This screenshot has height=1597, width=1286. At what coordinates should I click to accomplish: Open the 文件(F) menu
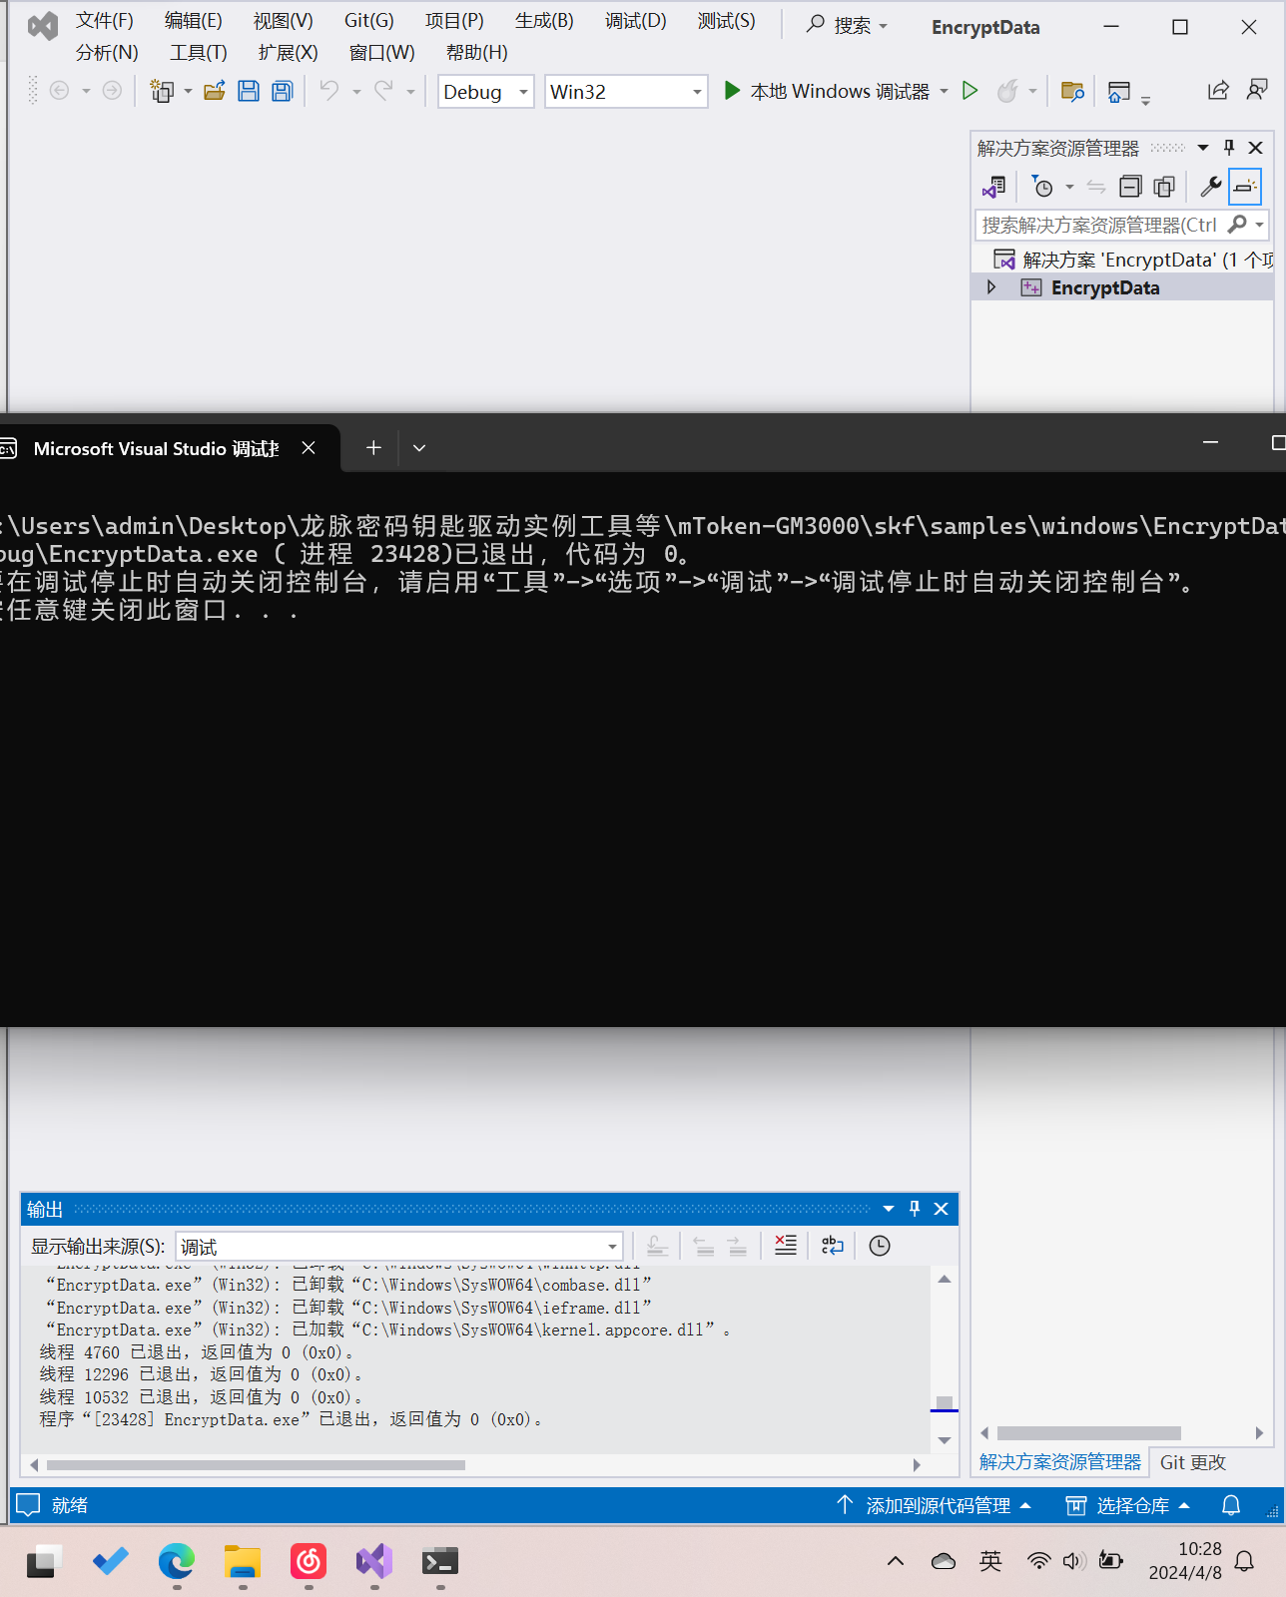click(105, 21)
